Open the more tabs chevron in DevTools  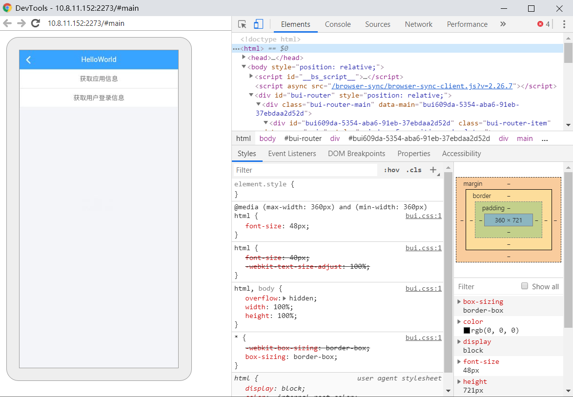503,24
